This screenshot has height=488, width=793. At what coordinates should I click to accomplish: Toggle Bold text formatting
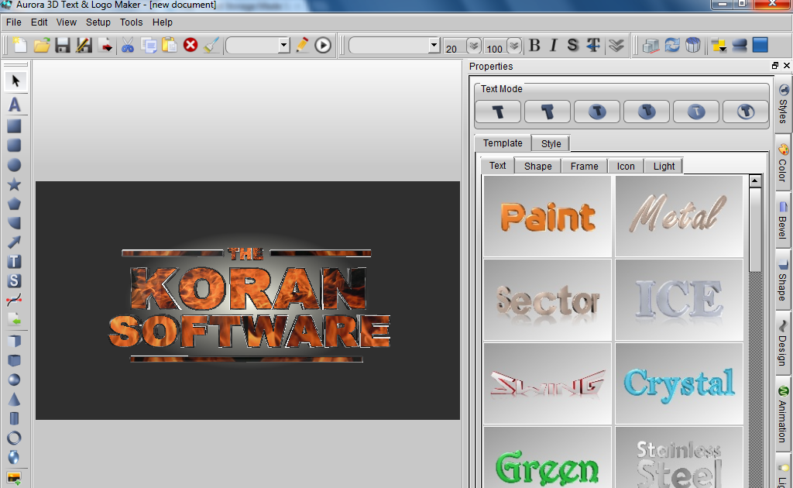[x=534, y=45]
